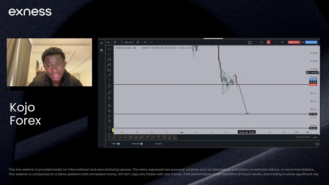Select the parallel channel lines tool
The width and height of the screenshot is (329, 185).
point(109,59)
